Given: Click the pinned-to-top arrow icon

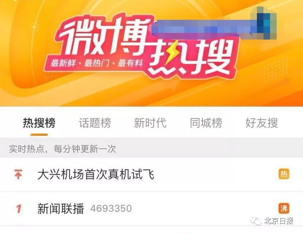Looking at the screenshot, I should [18, 174].
